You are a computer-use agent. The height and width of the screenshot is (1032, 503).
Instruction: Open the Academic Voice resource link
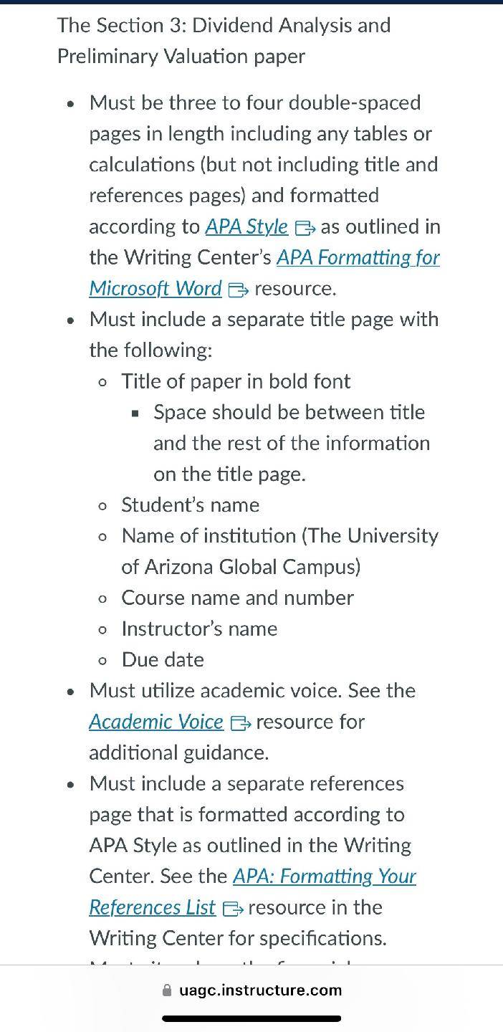pos(156,722)
